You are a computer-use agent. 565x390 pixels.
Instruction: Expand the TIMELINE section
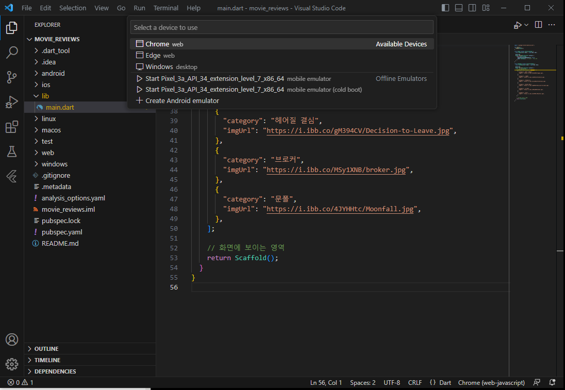click(90, 360)
